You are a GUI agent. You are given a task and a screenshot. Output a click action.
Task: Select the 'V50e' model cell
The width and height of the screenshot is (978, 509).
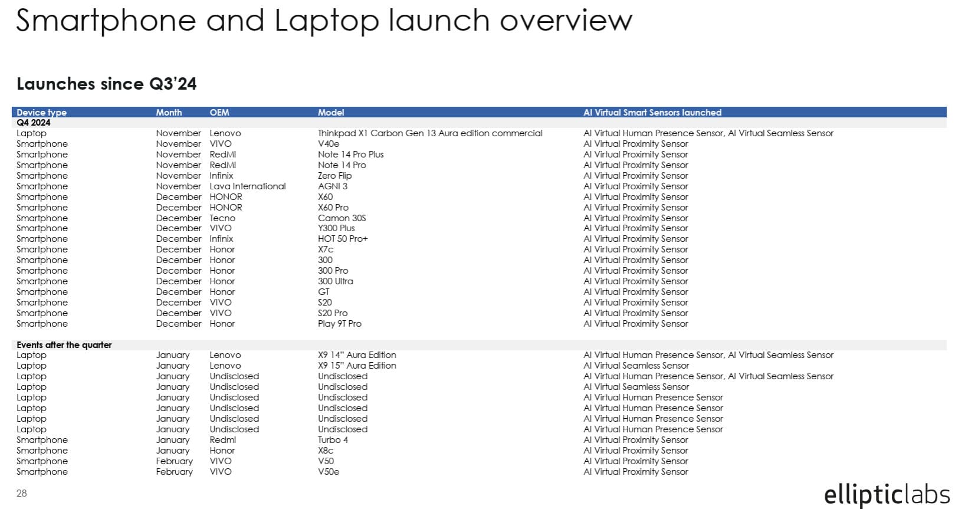329,472
